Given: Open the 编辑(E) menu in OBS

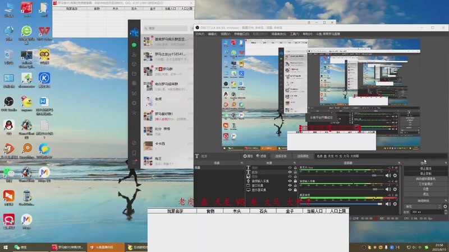Looking at the screenshot, I should (x=213, y=34).
